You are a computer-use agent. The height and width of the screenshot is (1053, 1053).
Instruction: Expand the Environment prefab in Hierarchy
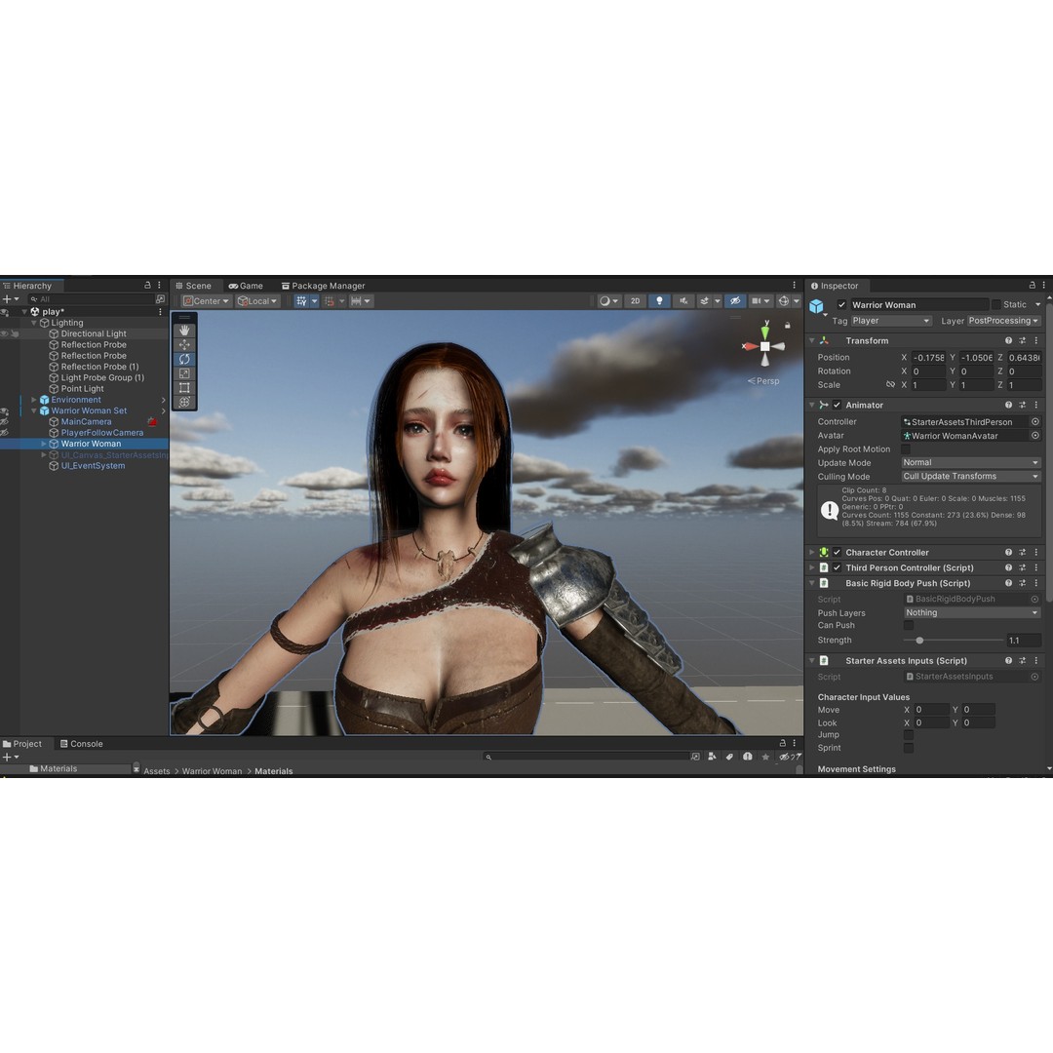click(34, 400)
